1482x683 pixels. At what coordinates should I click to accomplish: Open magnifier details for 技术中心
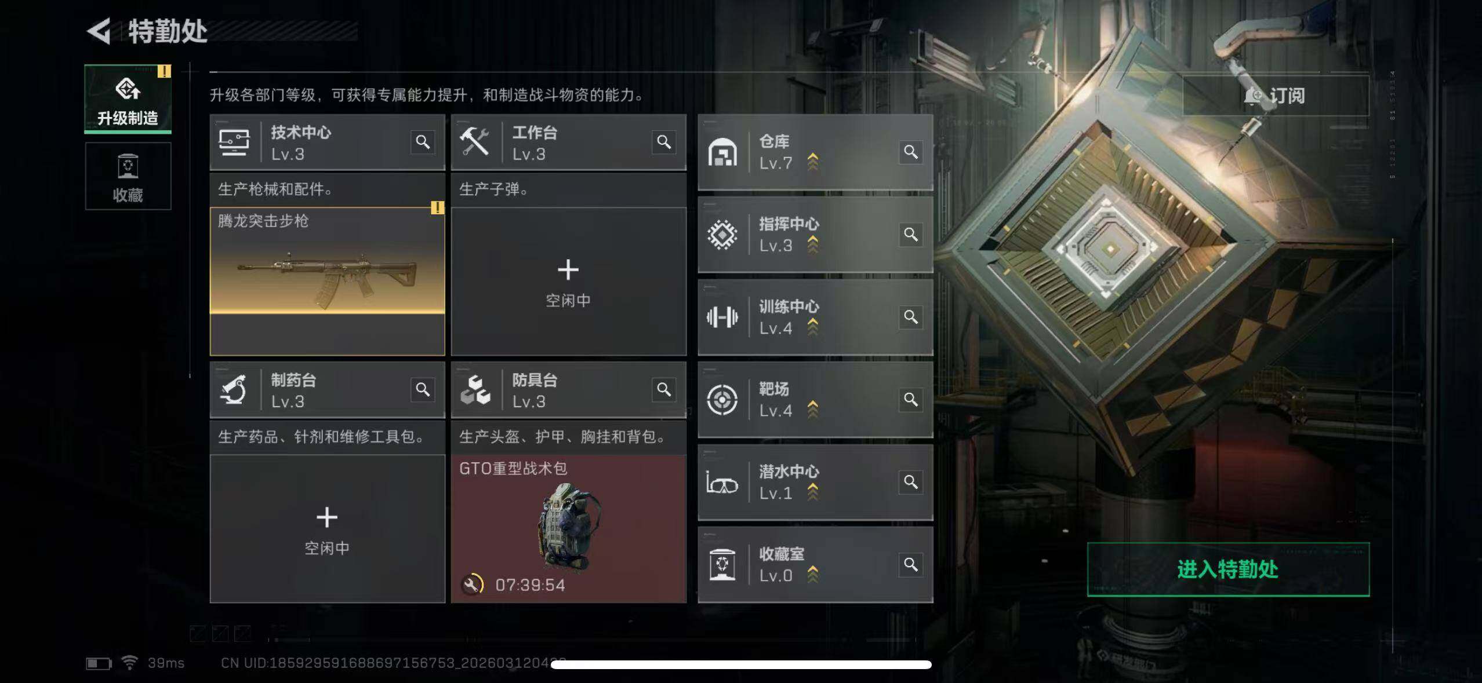click(423, 142)
